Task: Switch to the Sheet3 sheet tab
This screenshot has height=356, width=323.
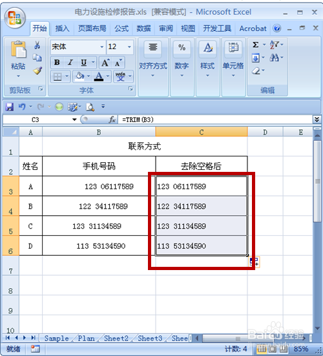Action: click(x=150, y=339)
